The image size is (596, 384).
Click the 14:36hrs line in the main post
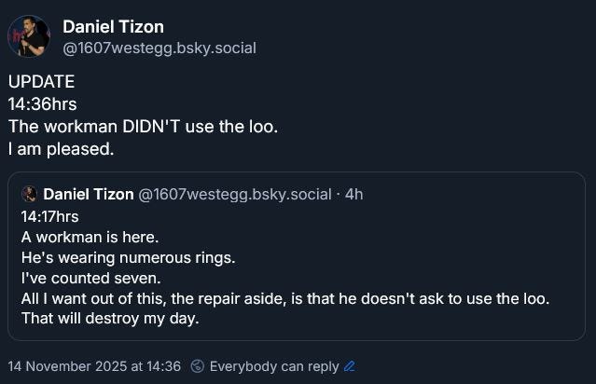[42, 103]
